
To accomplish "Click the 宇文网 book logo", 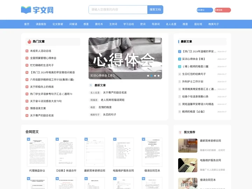I will click(37, 10).
